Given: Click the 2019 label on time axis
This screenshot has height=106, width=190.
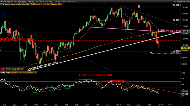Looking at the screenshot, I should pyautogui.click(x=161, y=105).
